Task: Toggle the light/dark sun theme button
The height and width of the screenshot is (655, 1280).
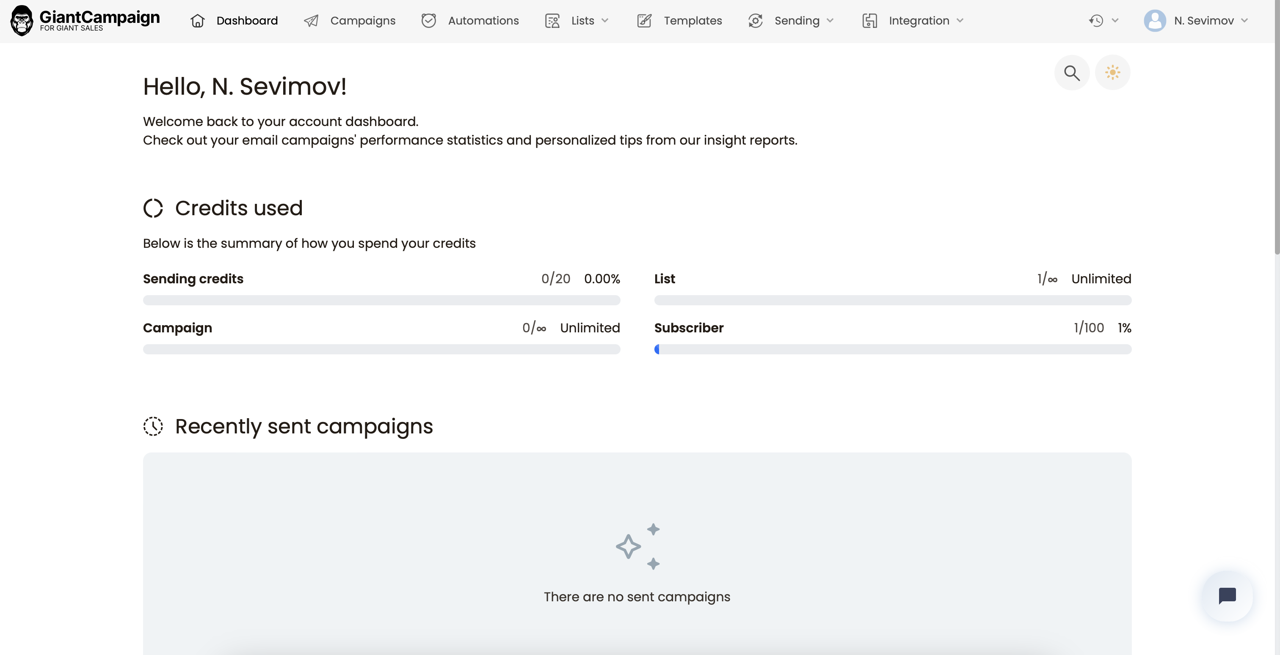Action: [x=1112, y=73]
